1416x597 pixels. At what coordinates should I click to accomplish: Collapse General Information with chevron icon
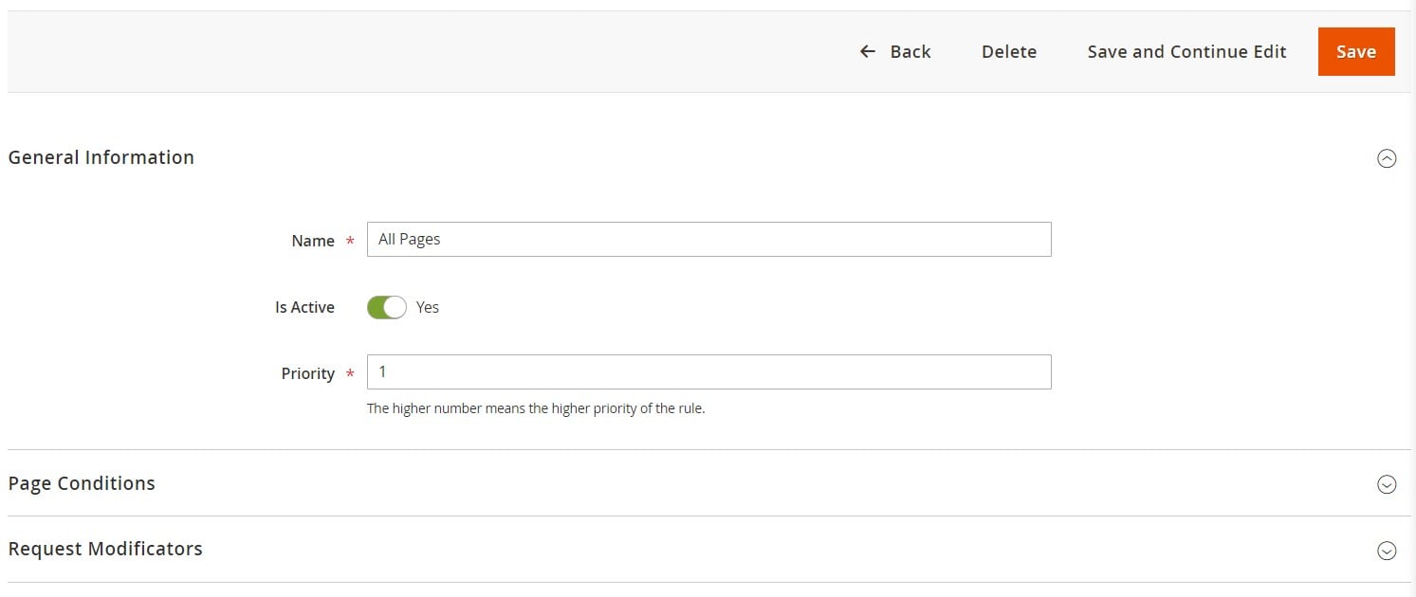pos(1387,158)
